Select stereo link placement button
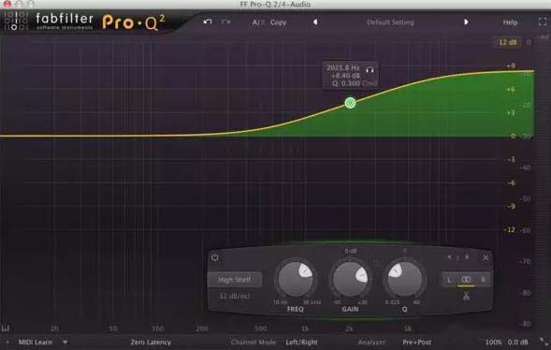Image resolution: width=551 pixels, height=350 pixels. [466, 280]
